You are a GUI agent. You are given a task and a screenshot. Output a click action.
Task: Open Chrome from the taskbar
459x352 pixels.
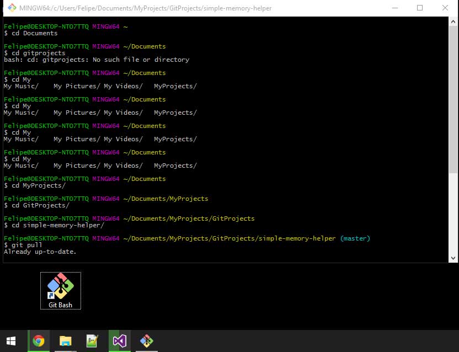pyautogui.click(x=38, y=340)
